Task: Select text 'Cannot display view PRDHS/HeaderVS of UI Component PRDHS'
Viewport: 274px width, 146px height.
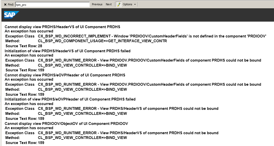Action: point(62,27)
